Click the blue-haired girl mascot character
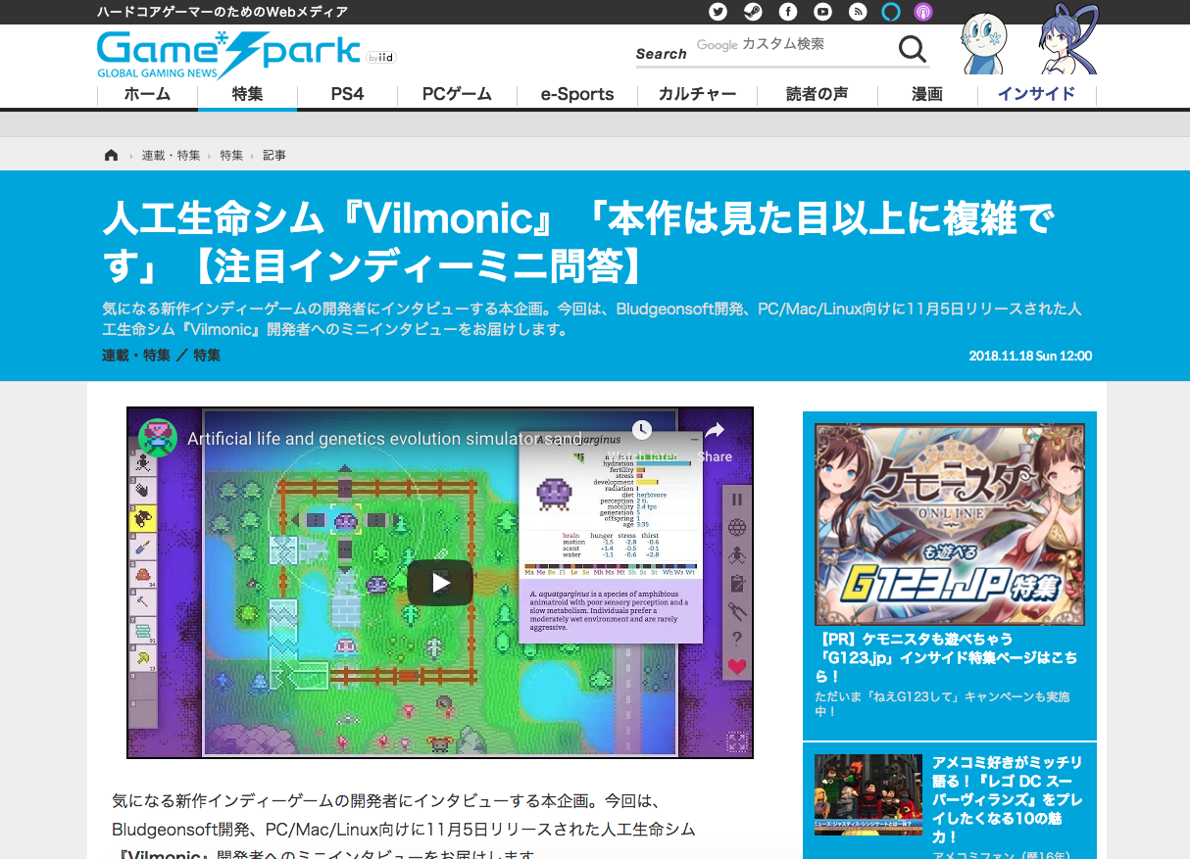 click(1068, 40)
